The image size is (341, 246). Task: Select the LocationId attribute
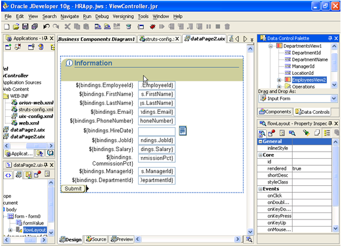pyautogui.click(x=303, y=73)
